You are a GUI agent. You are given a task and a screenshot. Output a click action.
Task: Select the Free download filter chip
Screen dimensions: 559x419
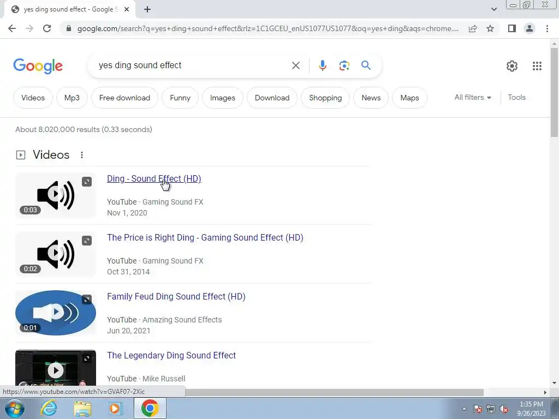point(124,98)
